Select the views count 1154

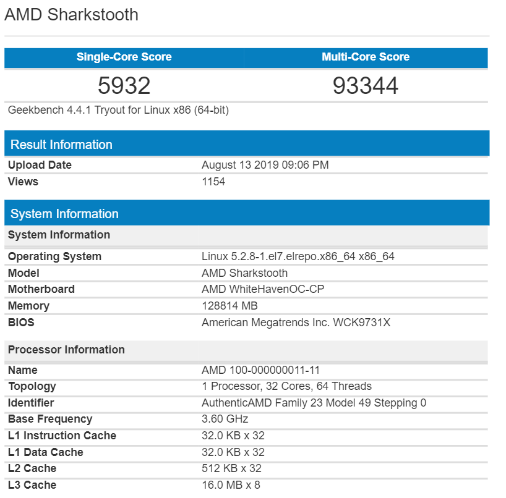coord(213,182)
